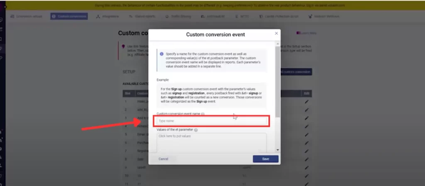The height and width of the screenshot is (186, 425).
Task: Save the custom conversion event
Action: click(x=265, y=159)
